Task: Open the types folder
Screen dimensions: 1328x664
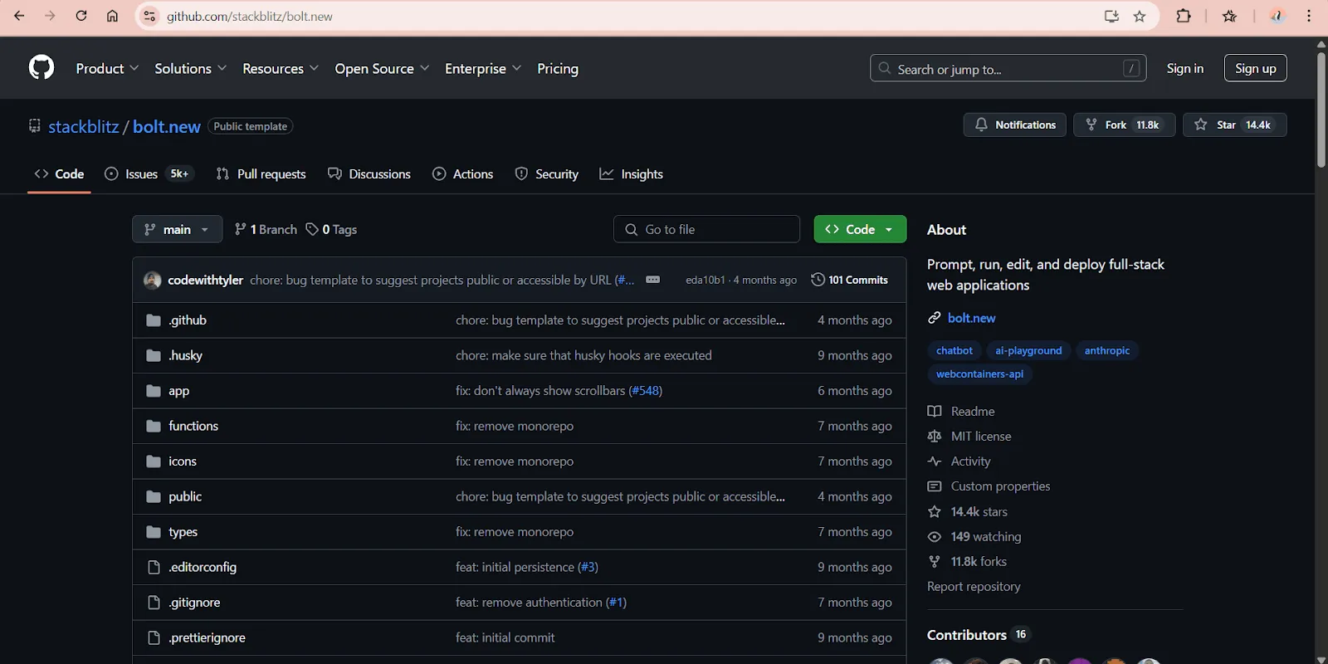Action: click(183, 532)
